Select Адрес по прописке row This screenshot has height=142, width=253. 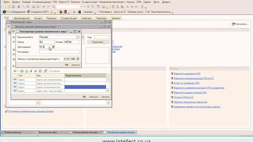pyautogui.click(x=59, y=83)
